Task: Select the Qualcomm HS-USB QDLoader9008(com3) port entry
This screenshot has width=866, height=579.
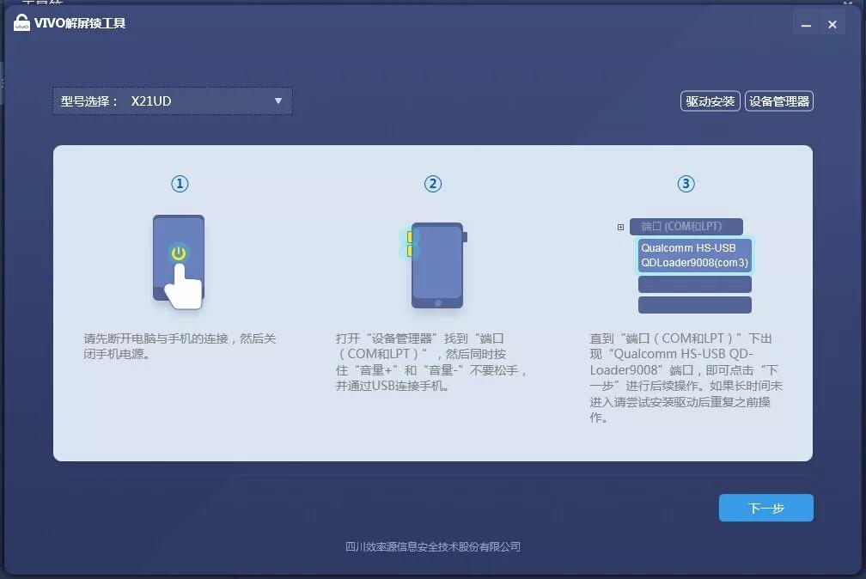Action: tap(694, 256)
